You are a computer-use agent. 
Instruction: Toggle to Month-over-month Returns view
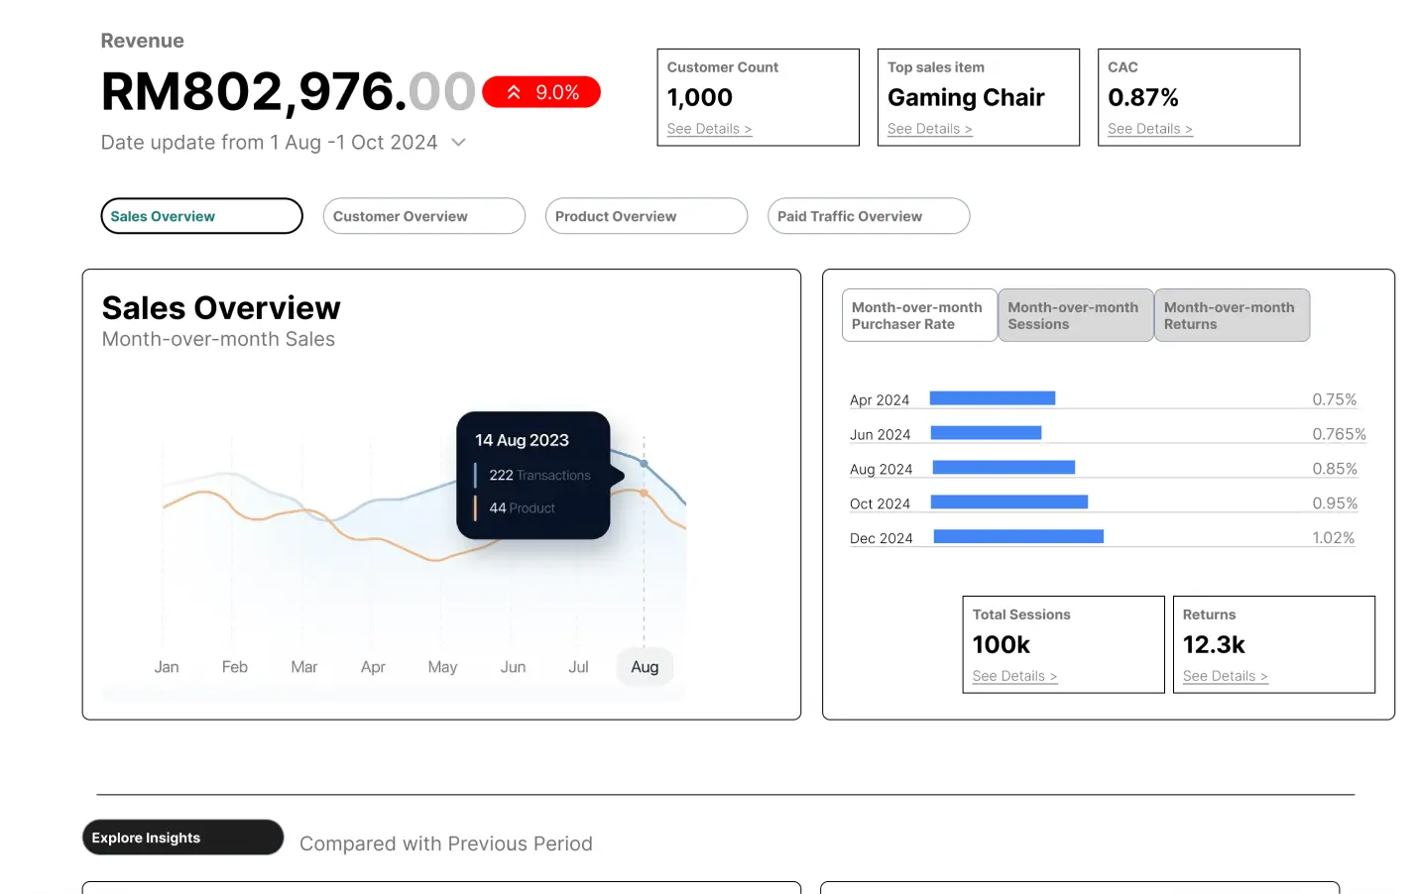coord(1232,315)
